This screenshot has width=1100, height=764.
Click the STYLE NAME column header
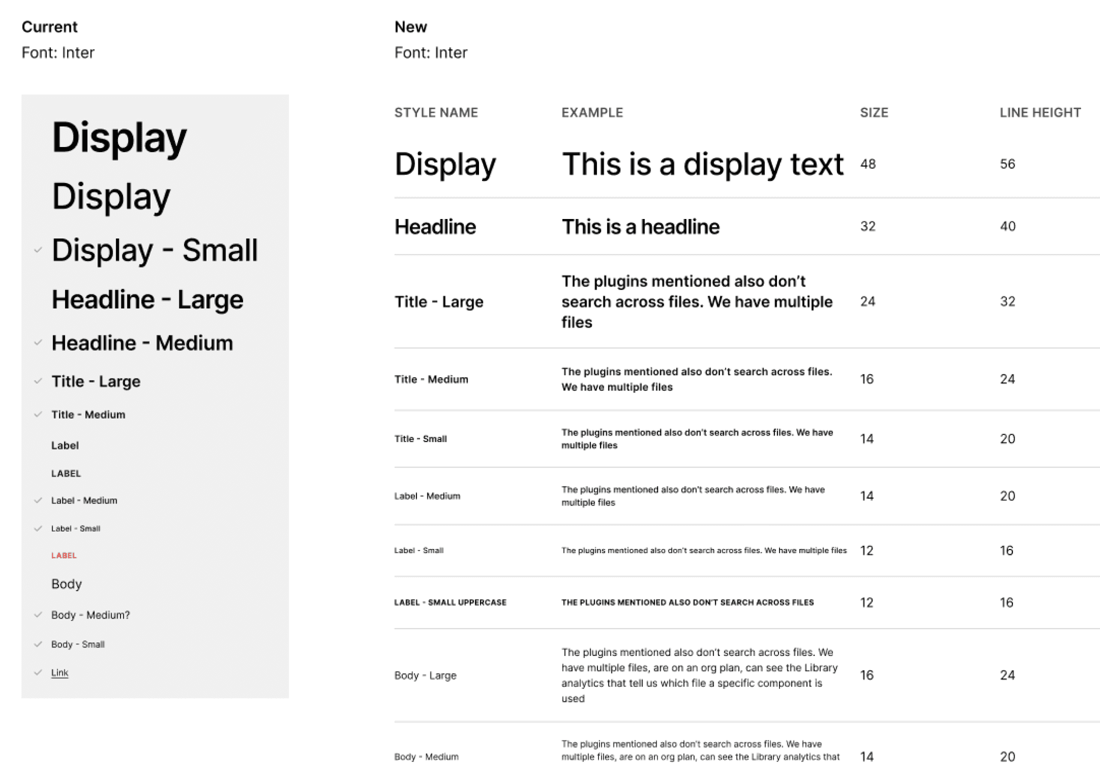(435, 112)
